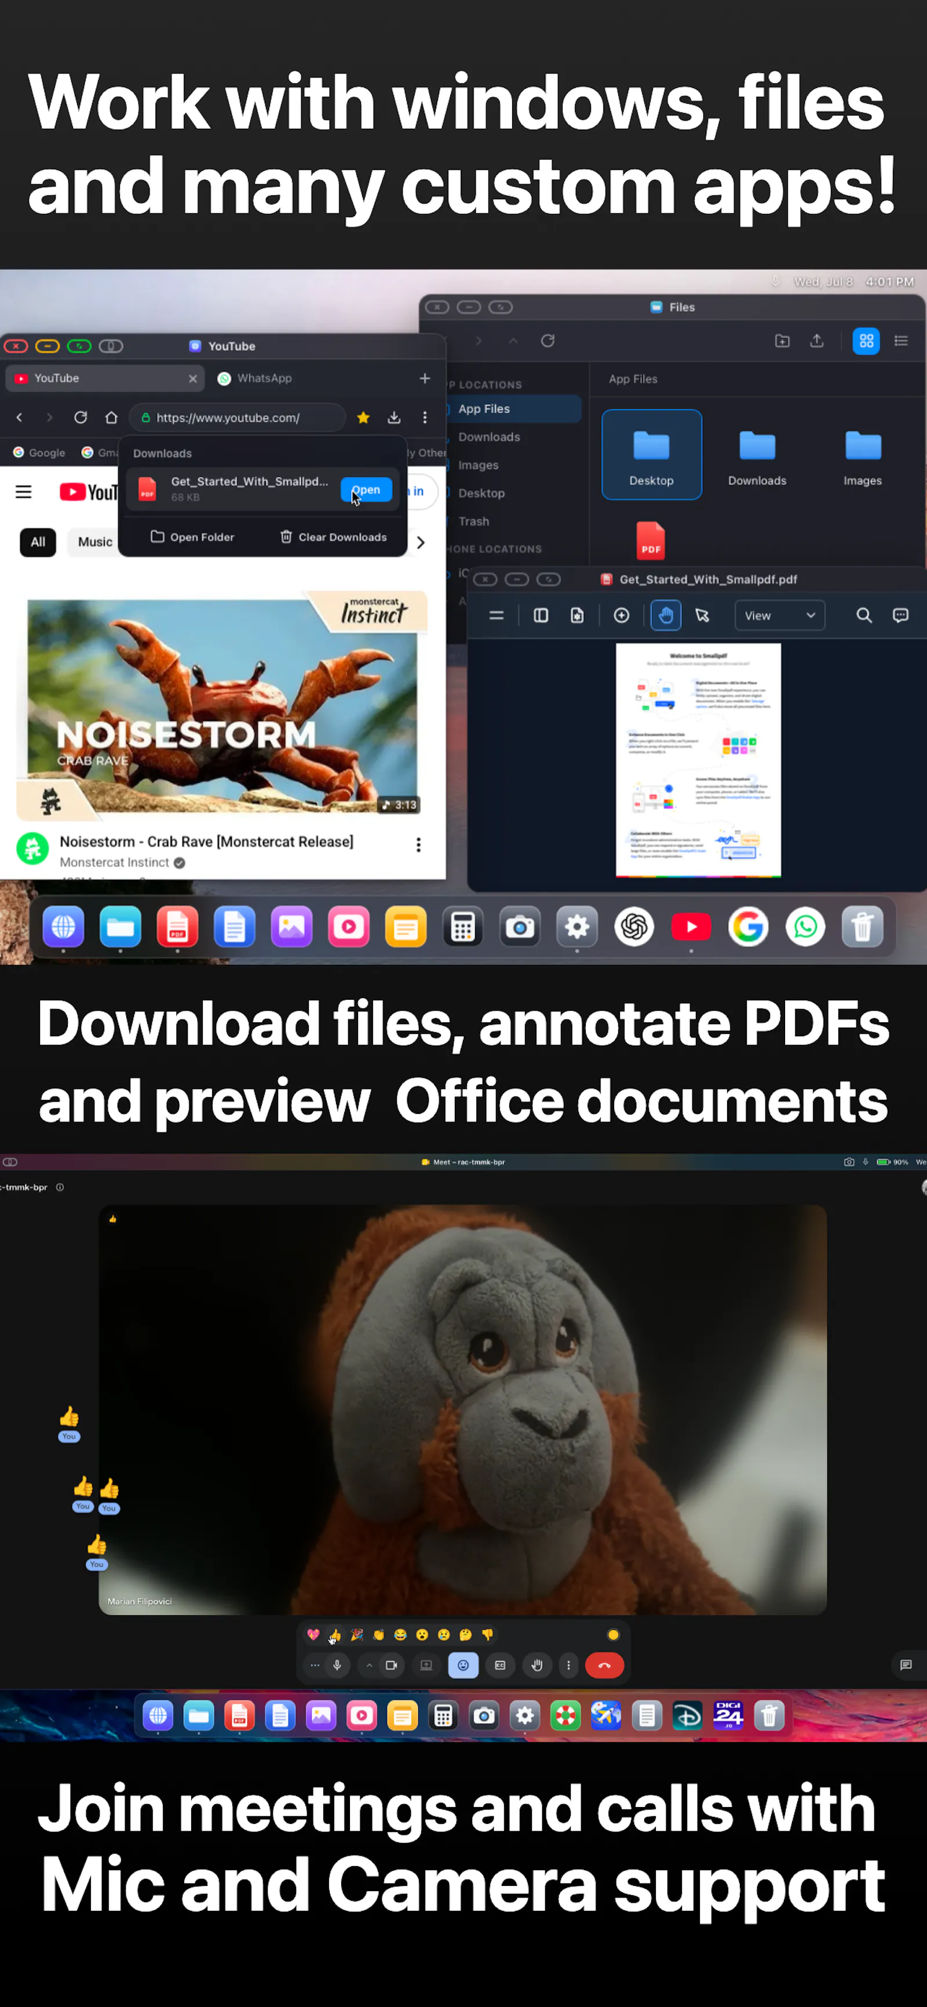This screenshot has height=2007, width=927.
Task: Launch YouTube app from the upper dock
Action: (x=691, y=927)
